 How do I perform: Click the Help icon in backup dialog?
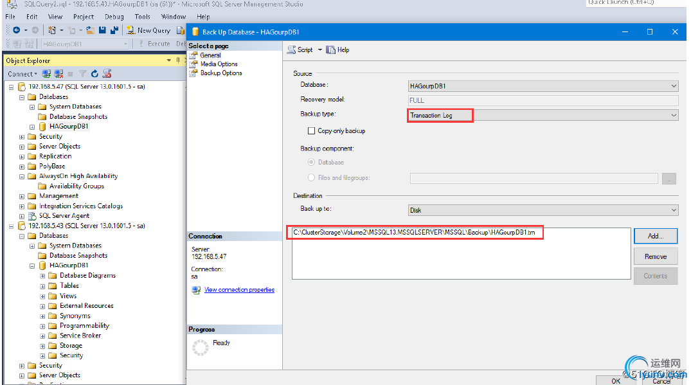(x=330, y=49)
